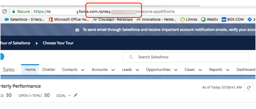Open the Litmos bookmark
This screenshot has width=256, height=109.
click(188, 20)
